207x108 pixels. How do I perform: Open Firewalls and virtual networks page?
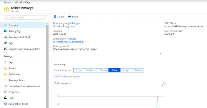[23, 86]
